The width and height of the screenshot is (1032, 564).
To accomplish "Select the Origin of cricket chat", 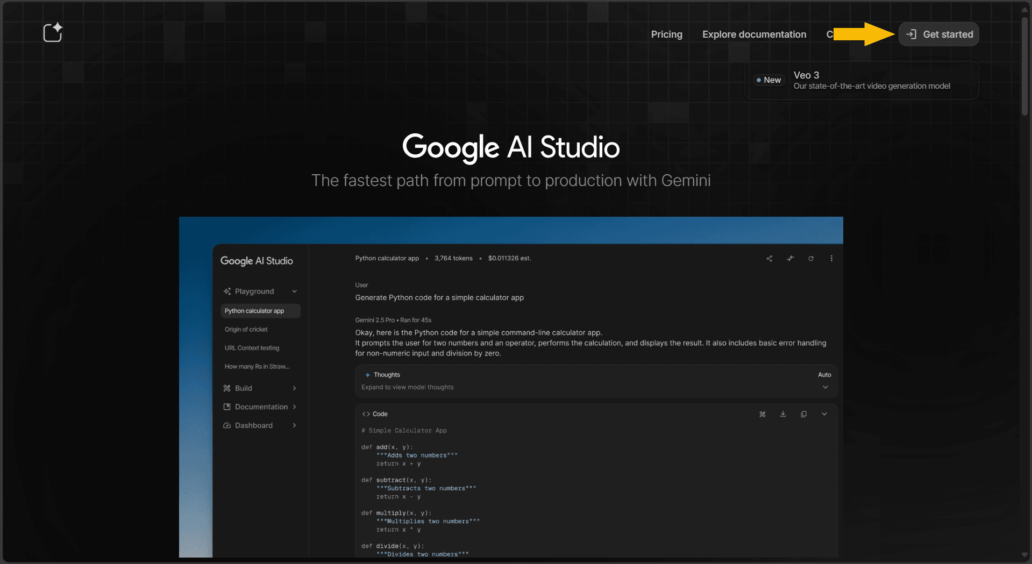I will click(x=246, y=330).
